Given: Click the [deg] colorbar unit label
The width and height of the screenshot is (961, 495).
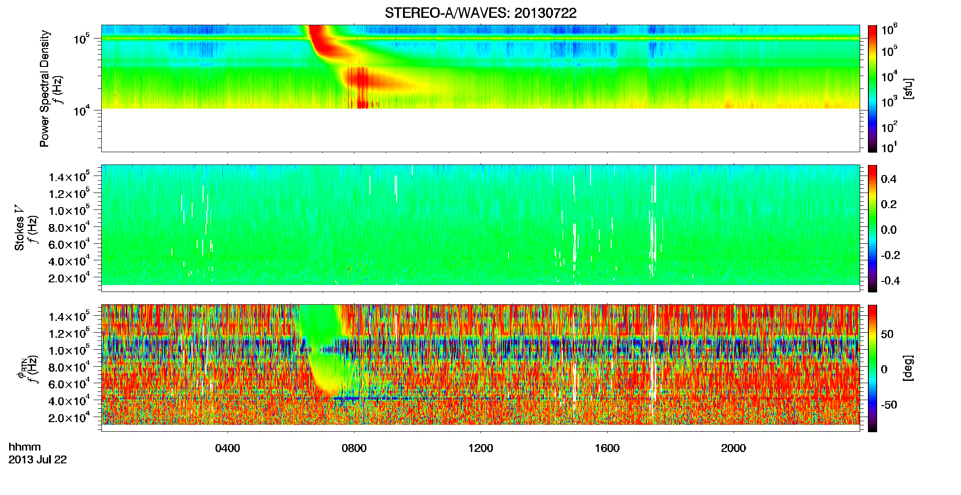Looking at the screenshot, I should [908, 368].
